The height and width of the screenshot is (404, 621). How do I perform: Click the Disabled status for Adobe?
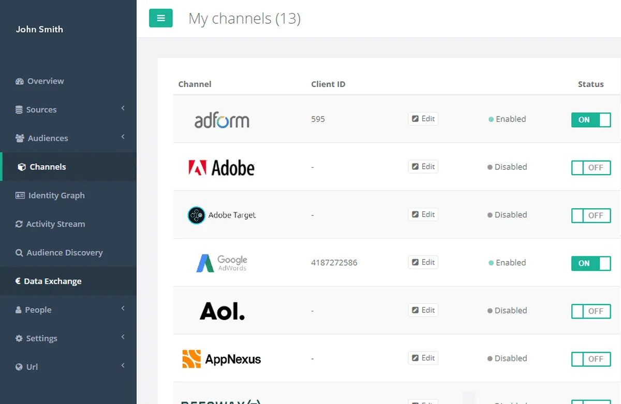(507, 167)
